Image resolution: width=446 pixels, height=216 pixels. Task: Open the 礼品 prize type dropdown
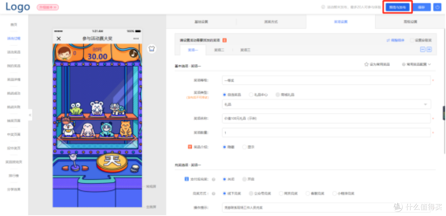tap(326, 105)
